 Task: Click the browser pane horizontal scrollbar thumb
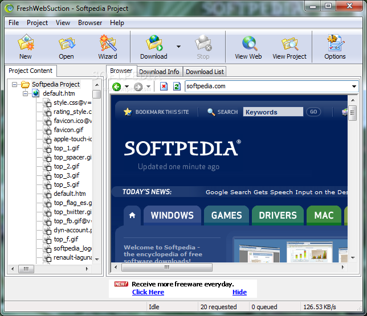(x=167, y=267)
